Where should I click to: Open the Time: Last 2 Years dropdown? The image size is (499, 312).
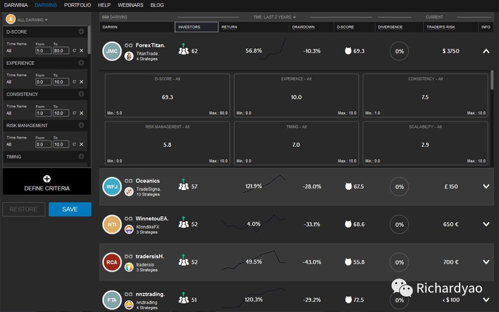(x=274, y=17)
